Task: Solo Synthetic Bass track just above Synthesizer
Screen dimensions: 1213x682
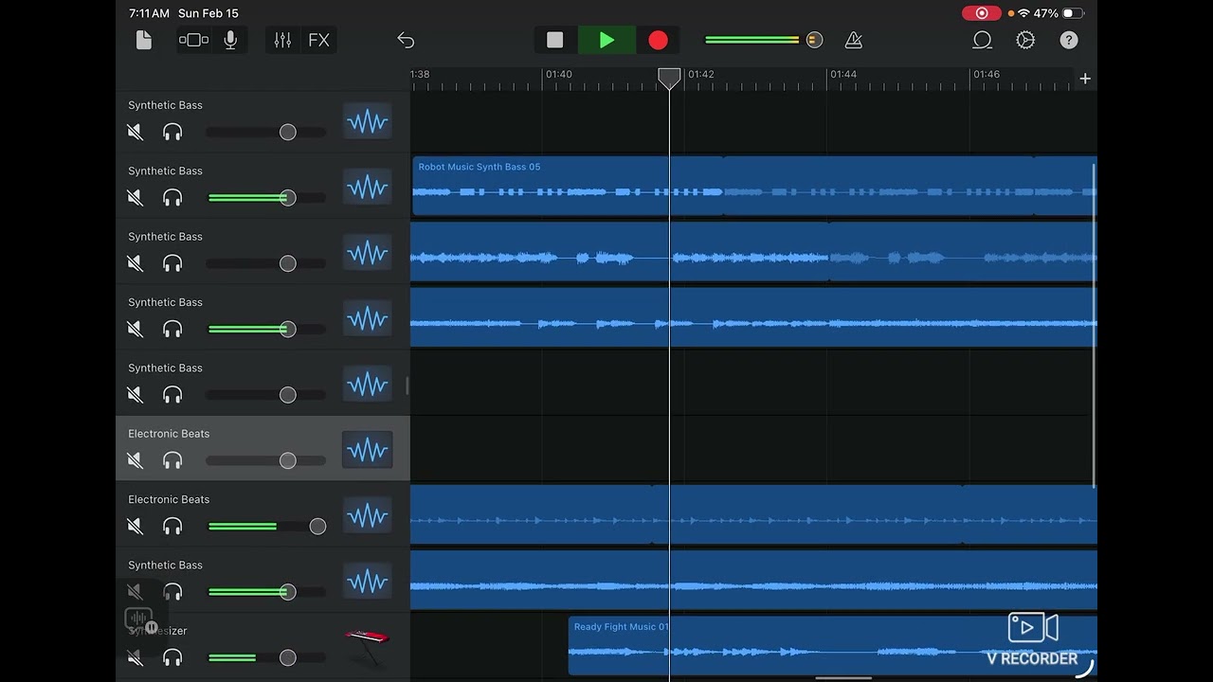Action: pyautogui.click(x=172, y=592)
